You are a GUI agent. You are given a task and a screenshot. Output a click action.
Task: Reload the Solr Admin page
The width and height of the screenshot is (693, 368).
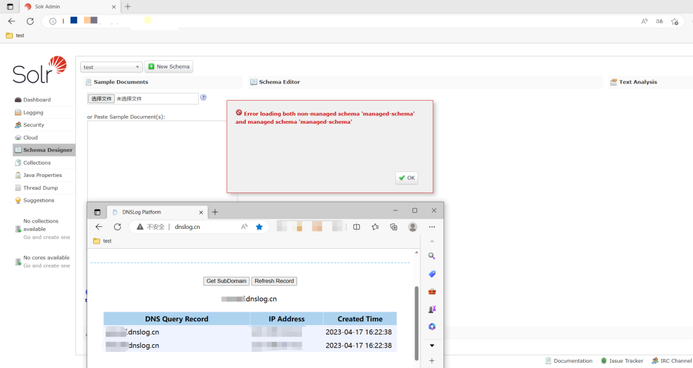tap(30, 21)
